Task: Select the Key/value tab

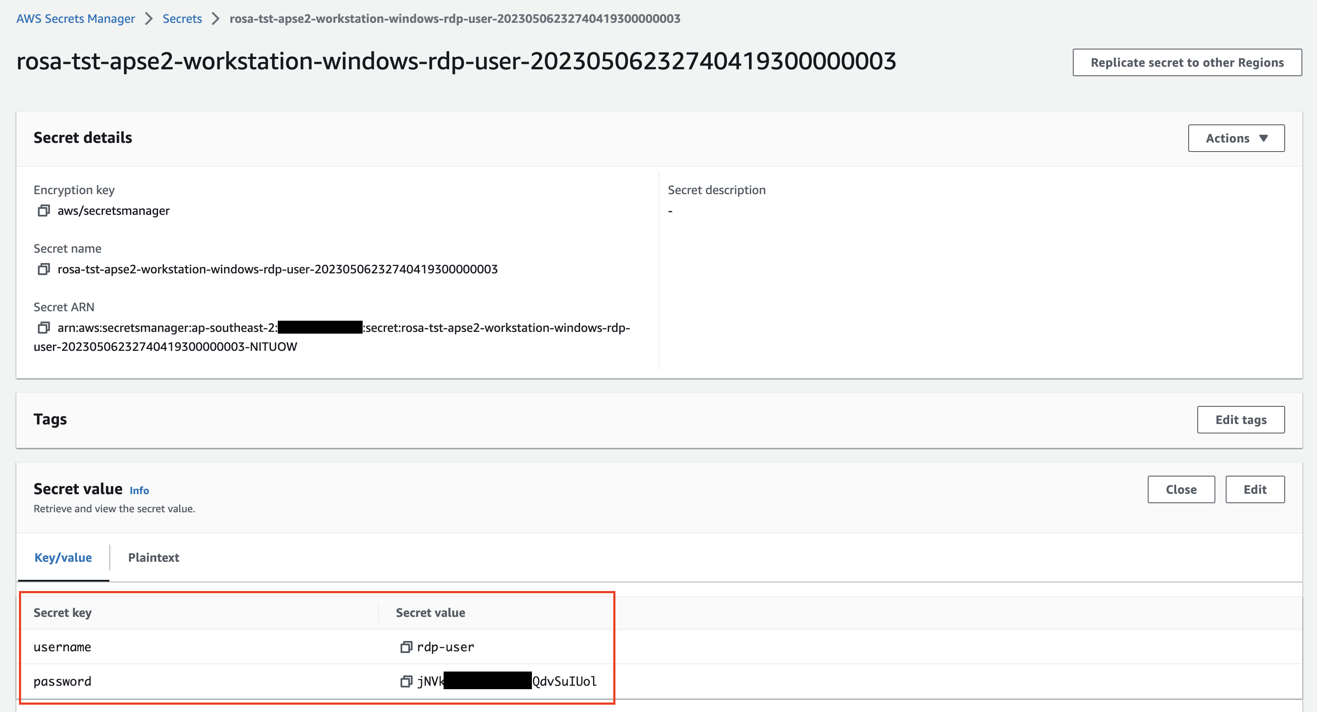Action: click(x=63, y=557)
